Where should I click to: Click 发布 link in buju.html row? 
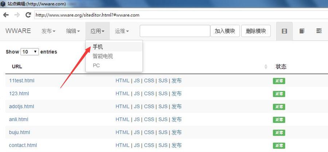176,132
